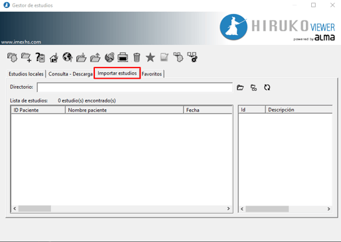Viewport: 341px width, 242px height.
Task: Click the study list horizontal scrollbar thumb
Action: point(34,208)
